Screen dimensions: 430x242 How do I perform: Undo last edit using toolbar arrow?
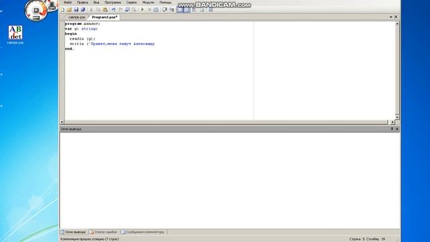point(114,9)
